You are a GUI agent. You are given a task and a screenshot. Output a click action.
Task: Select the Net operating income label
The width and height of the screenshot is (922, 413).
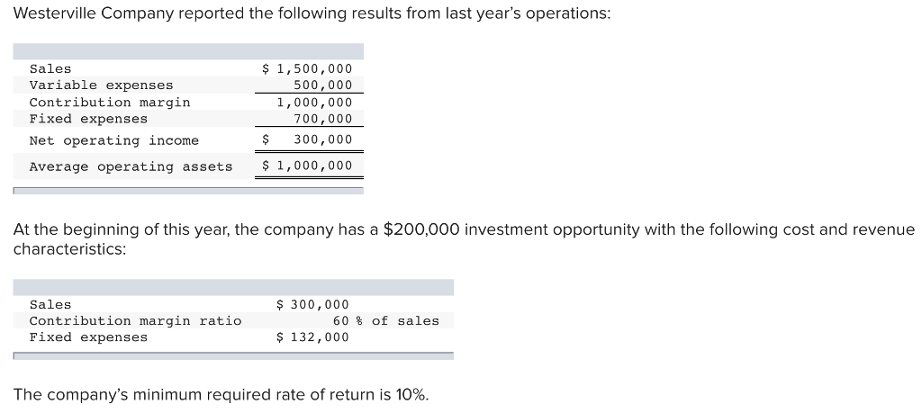114,141
